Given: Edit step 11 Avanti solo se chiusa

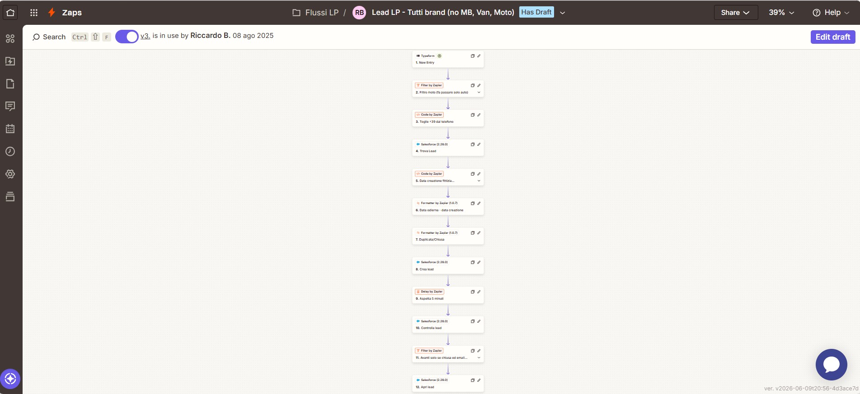Looking at the screenshot, I should pyautogui.click(x=479, y=351).
